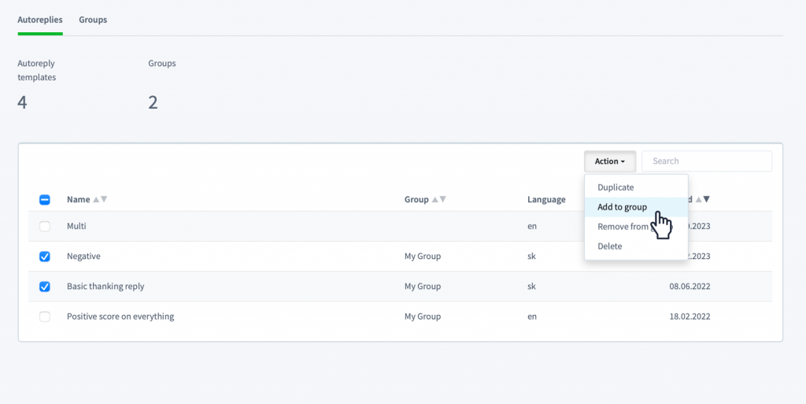The width and height of the screenshot is (806, 404).
Task: Click the Search input field
Action: click(707, 161)
